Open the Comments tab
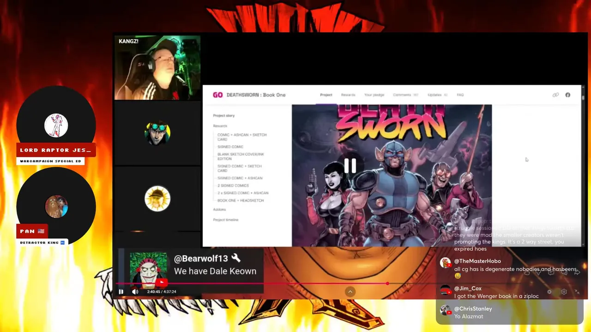The height and width of the screenshot is (332, 591). tap(405, 95)
